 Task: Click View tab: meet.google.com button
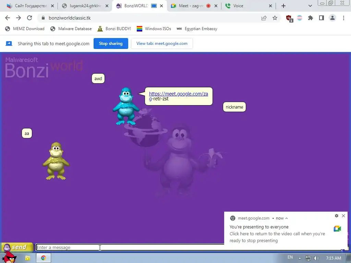tap(162, 43)
